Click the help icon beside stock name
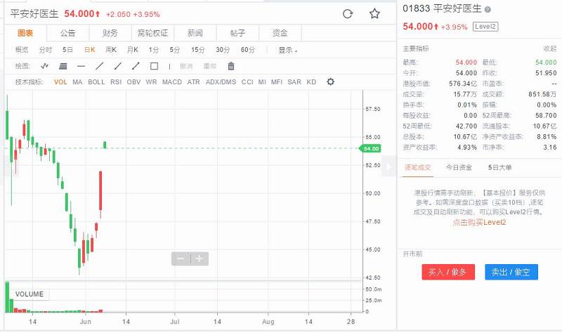Screen dimensions: 562x333 click(x=488, y=10)
